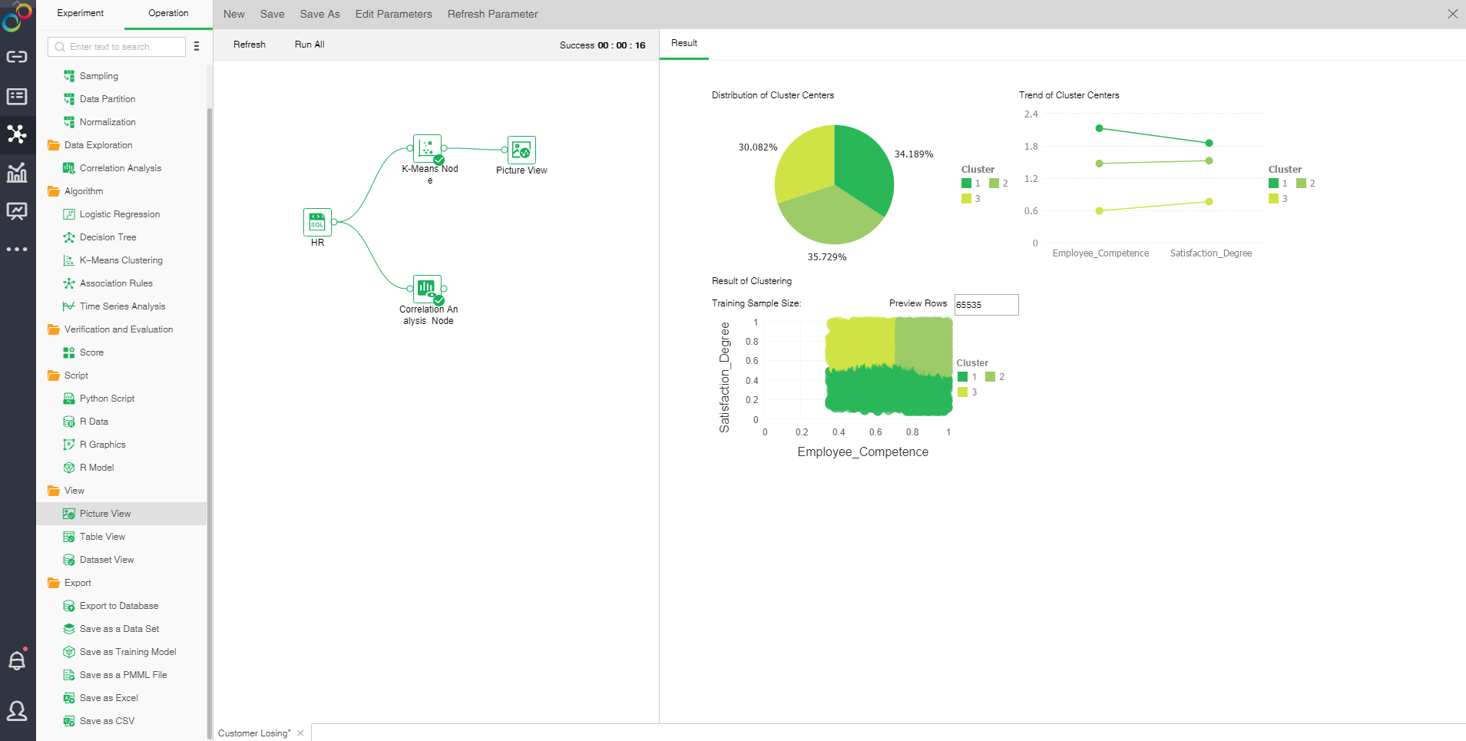Image resolution: width=1466 pixels, height=741 pixels.
Task: Select the data mining network sidebar icon
Action: pyautogui.click(x=17, y=134)
